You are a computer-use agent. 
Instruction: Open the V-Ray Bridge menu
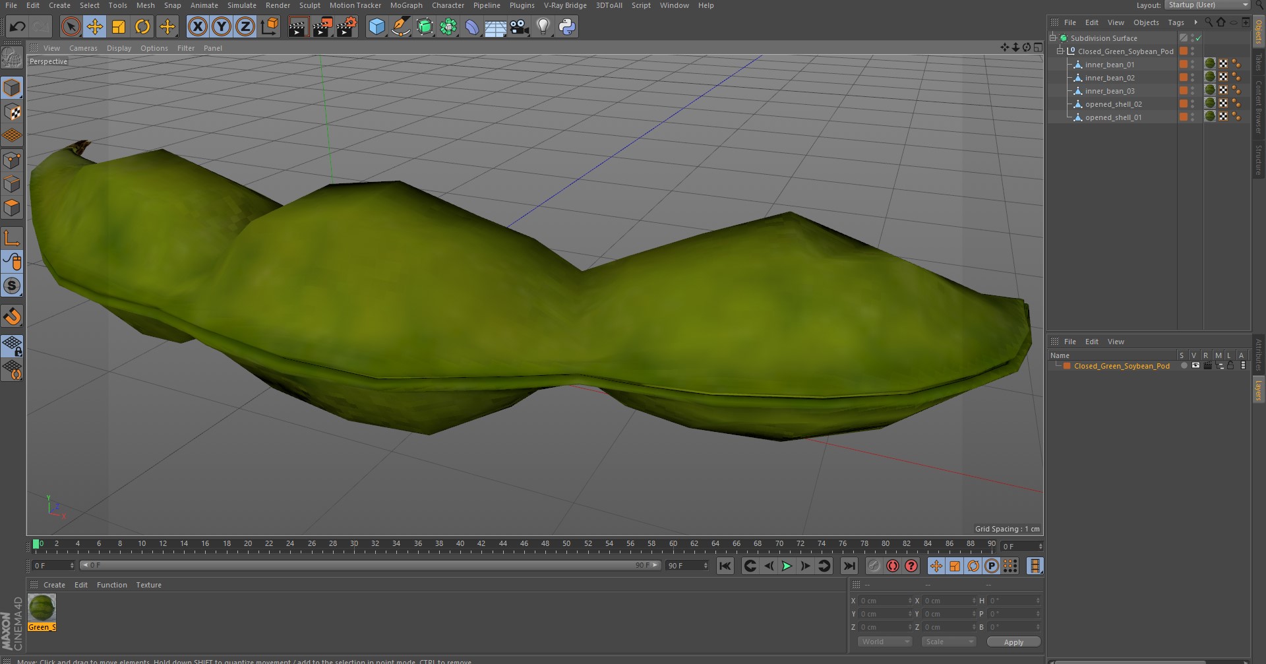[565, 5]
